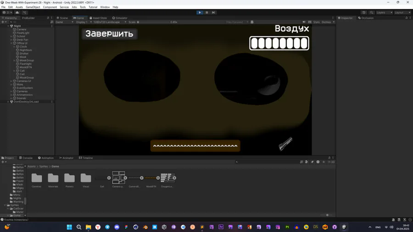Open the Display 1 dropdown
The width and height of the screenshot is (413, 232).
pyautogui.click(x=84, y=22)
